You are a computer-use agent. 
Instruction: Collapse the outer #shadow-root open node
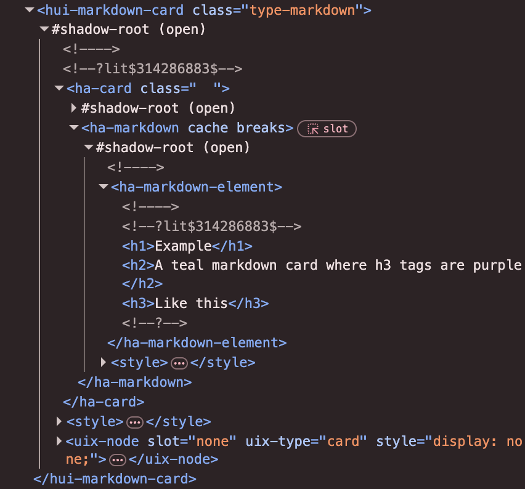pyautogui.click(x=43, y=29)
